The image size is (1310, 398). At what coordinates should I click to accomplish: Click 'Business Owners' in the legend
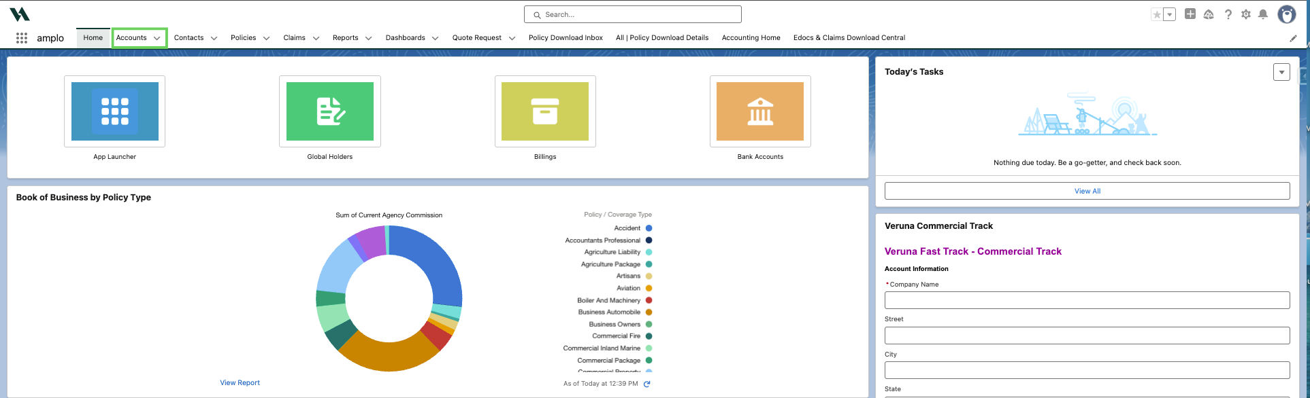click(615, 325)
